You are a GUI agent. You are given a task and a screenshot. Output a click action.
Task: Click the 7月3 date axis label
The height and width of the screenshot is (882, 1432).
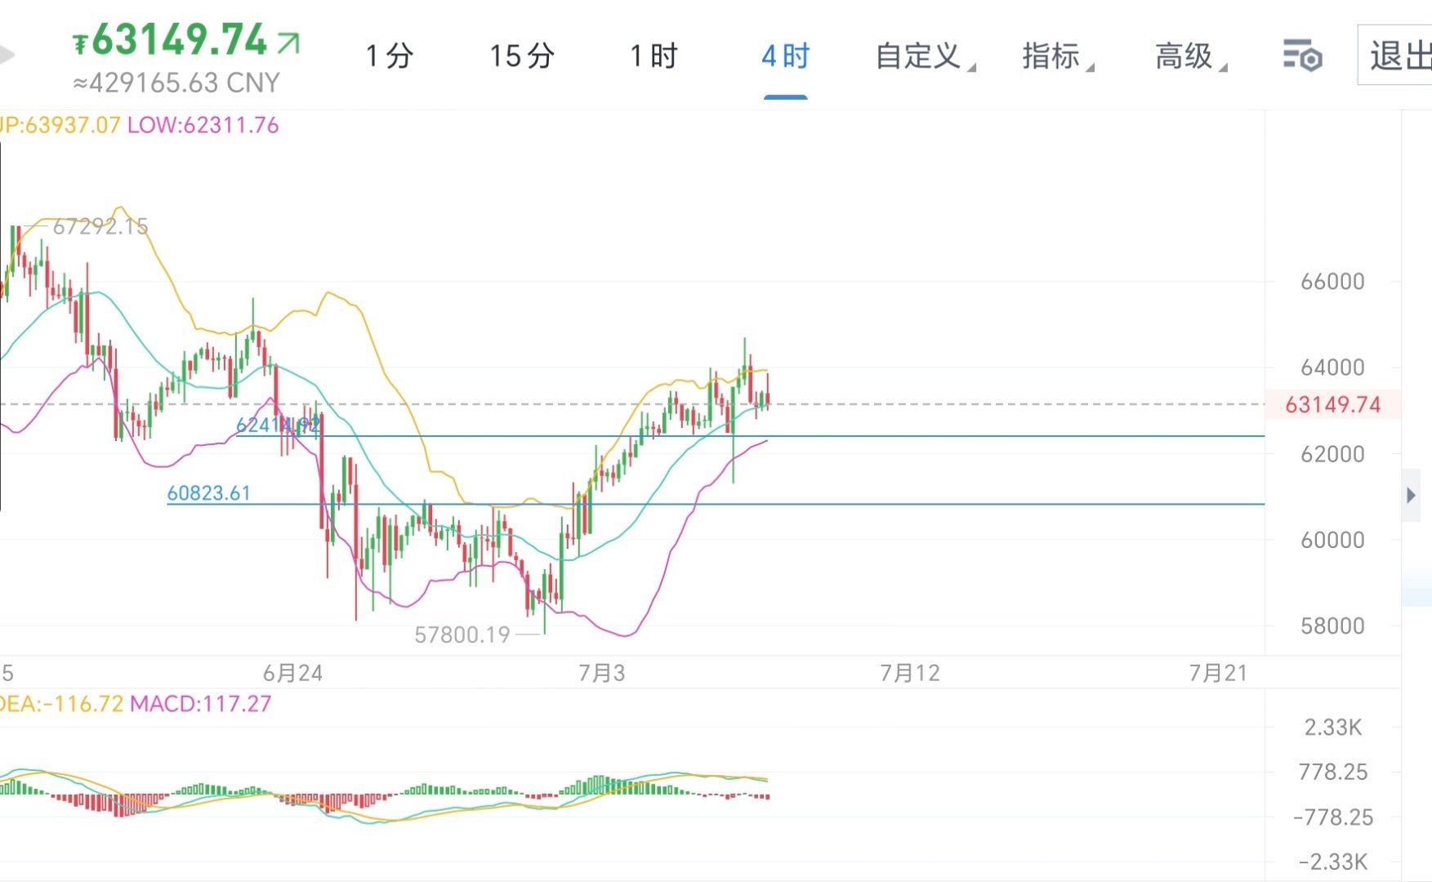pyautogui.click(x=601, y=673)
